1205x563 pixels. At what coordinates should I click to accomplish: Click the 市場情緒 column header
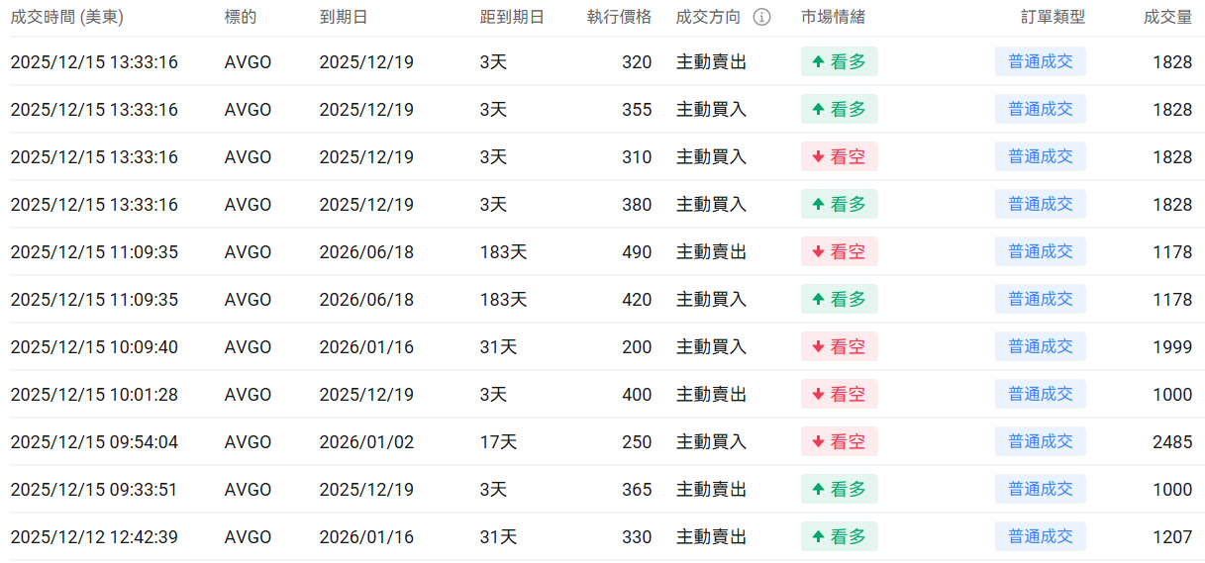(x=833, y=18)
